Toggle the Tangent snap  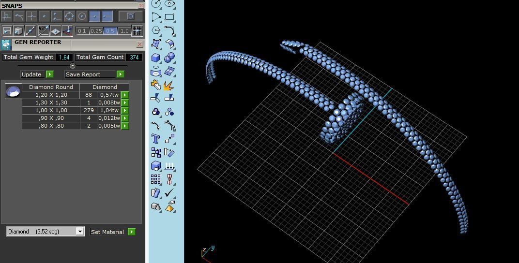(x=19, y=16)
